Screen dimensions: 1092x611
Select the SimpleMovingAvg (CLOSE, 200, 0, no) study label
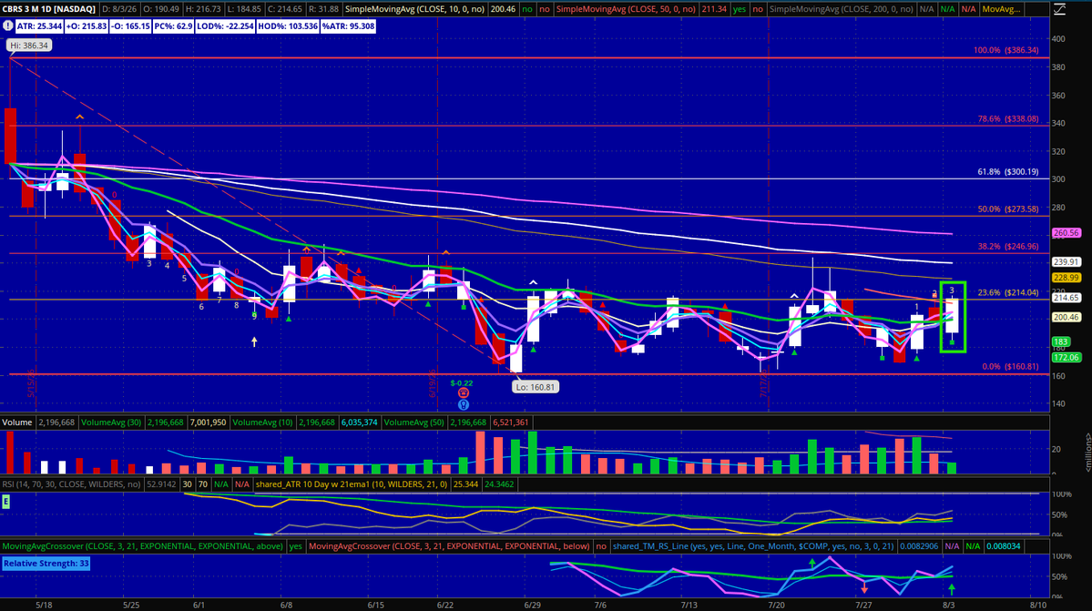842,9
